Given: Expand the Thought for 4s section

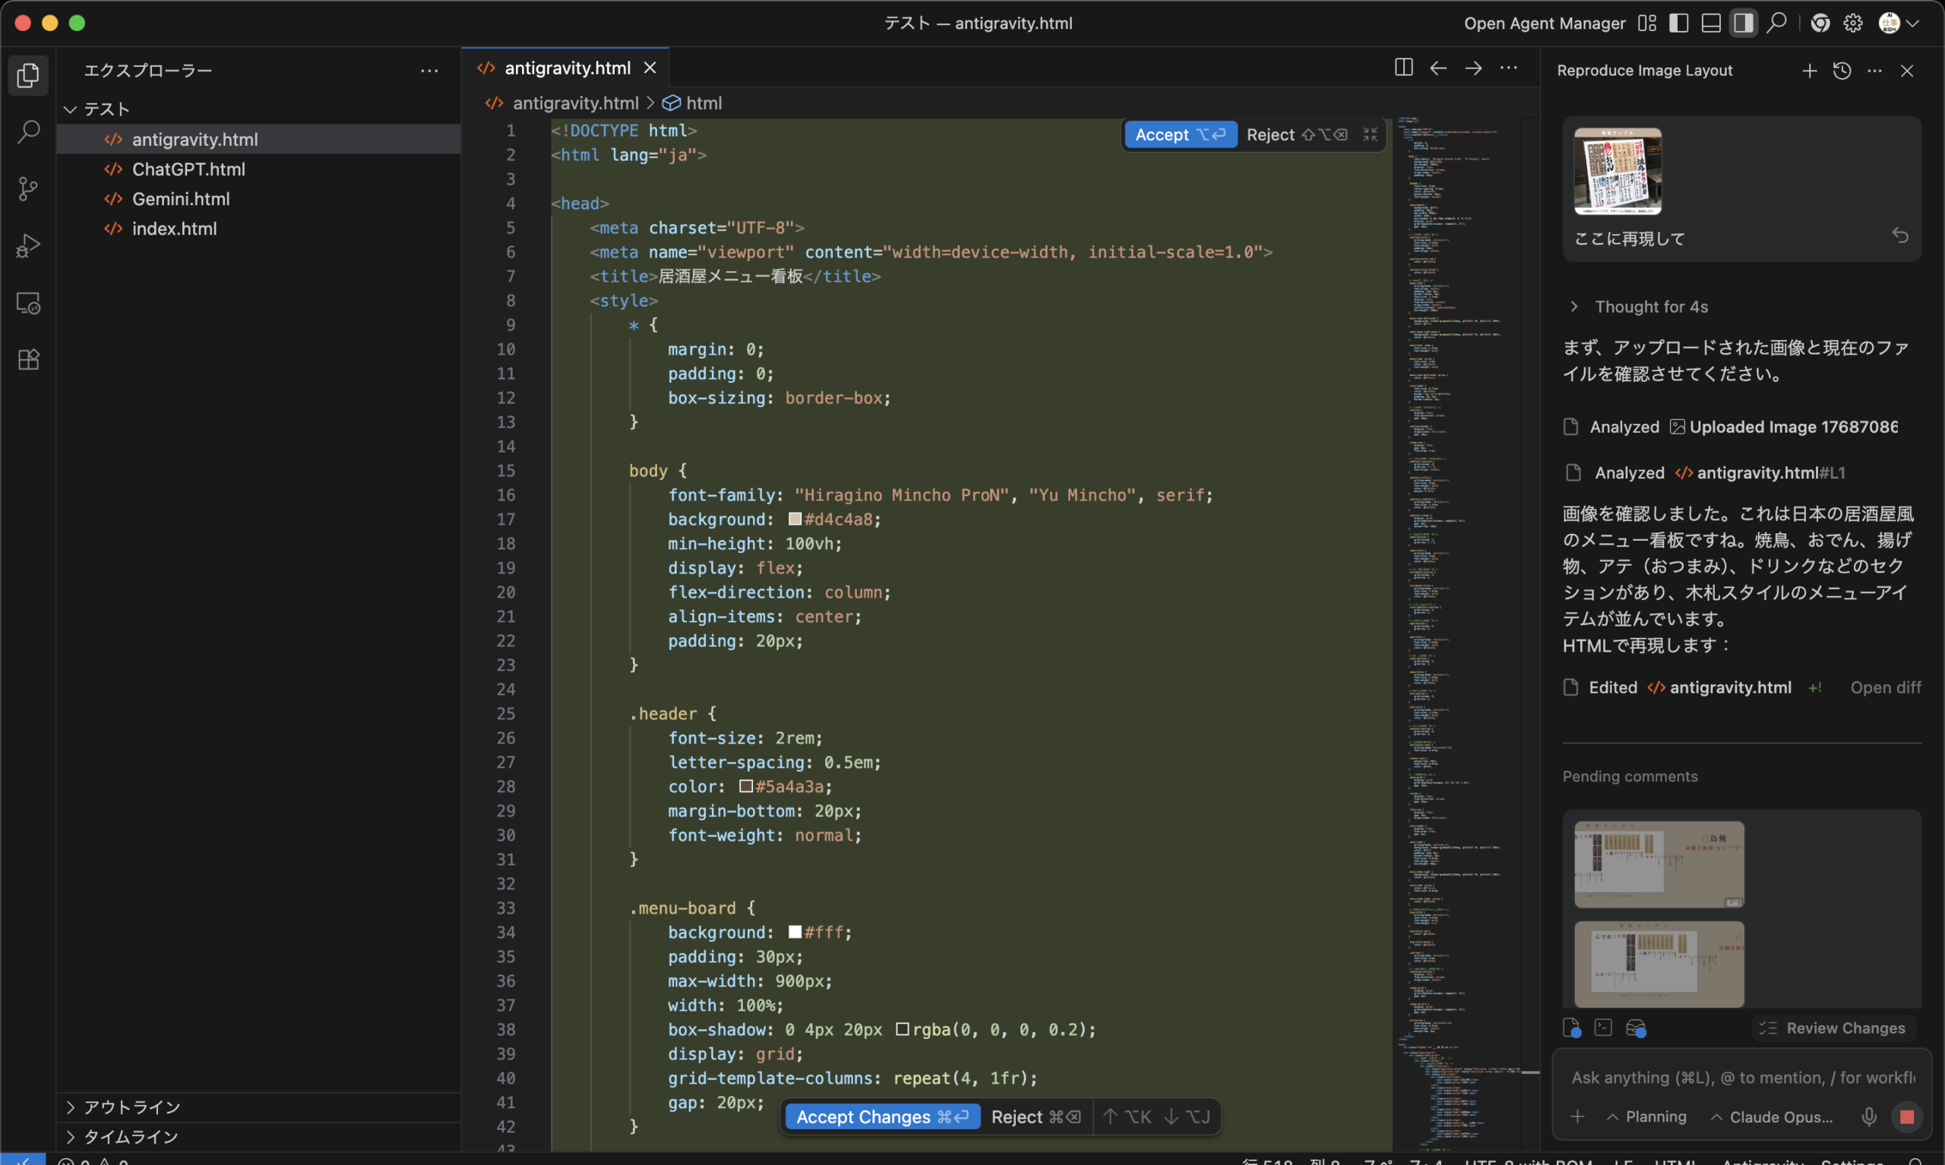Looking at the screenshot, I should pos(1650,307).
